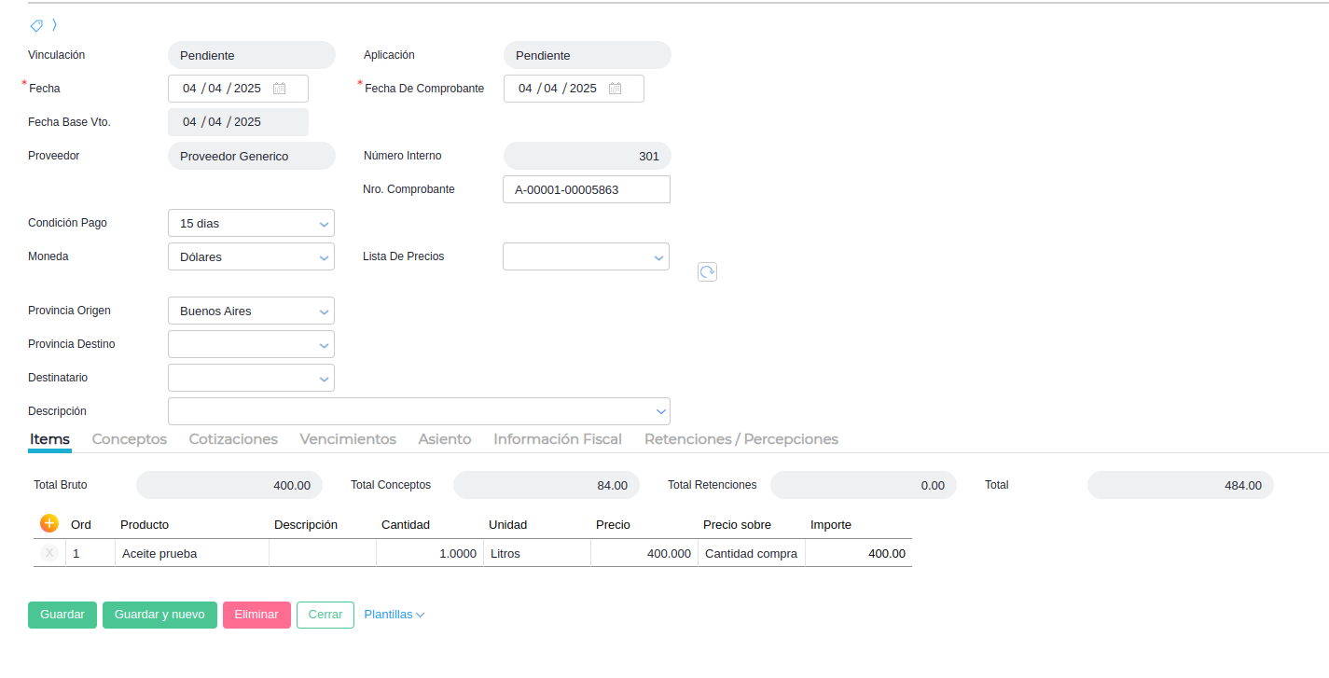Open the Información Fiscal tab

pyautogui.click(x=558, y=439)
